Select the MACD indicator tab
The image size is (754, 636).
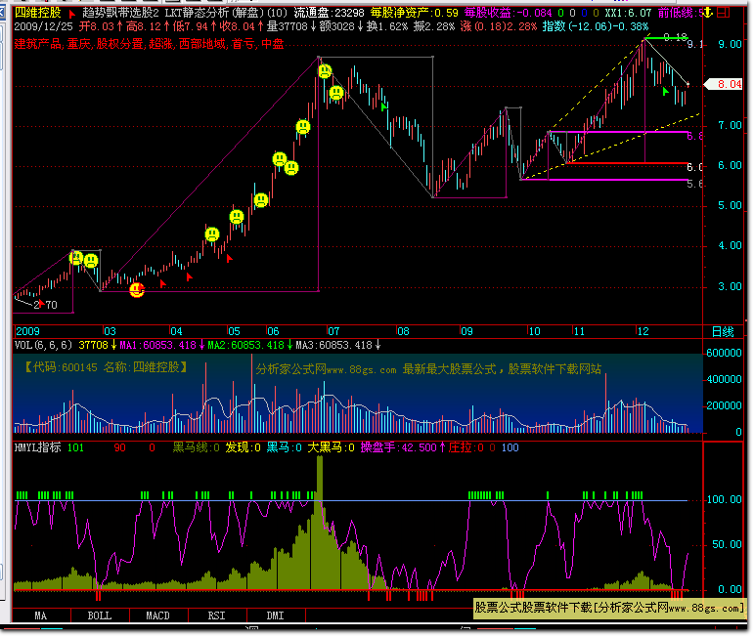tap(157, 615)
